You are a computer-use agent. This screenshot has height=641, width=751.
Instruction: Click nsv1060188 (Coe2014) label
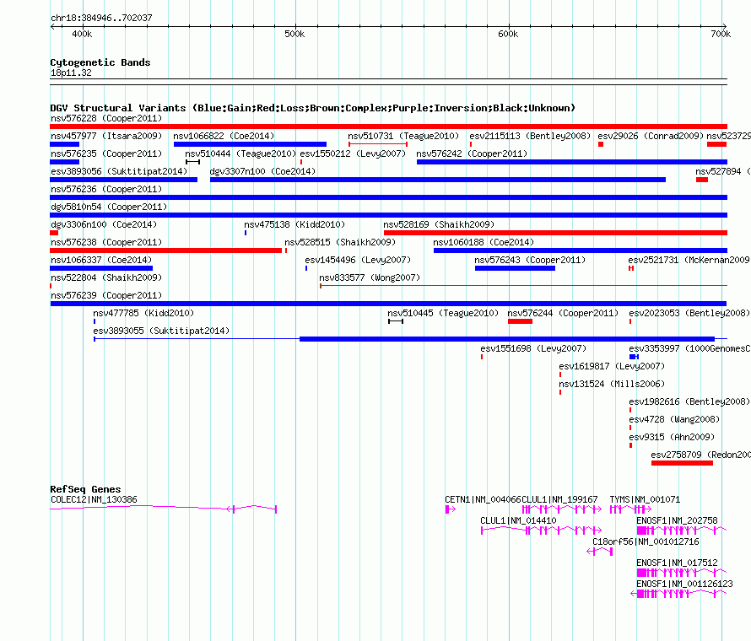(484, 242)
